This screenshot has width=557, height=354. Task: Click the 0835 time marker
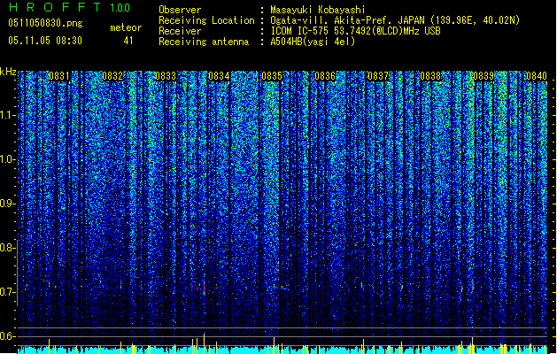pyautogui.click(x=272, y=76)
